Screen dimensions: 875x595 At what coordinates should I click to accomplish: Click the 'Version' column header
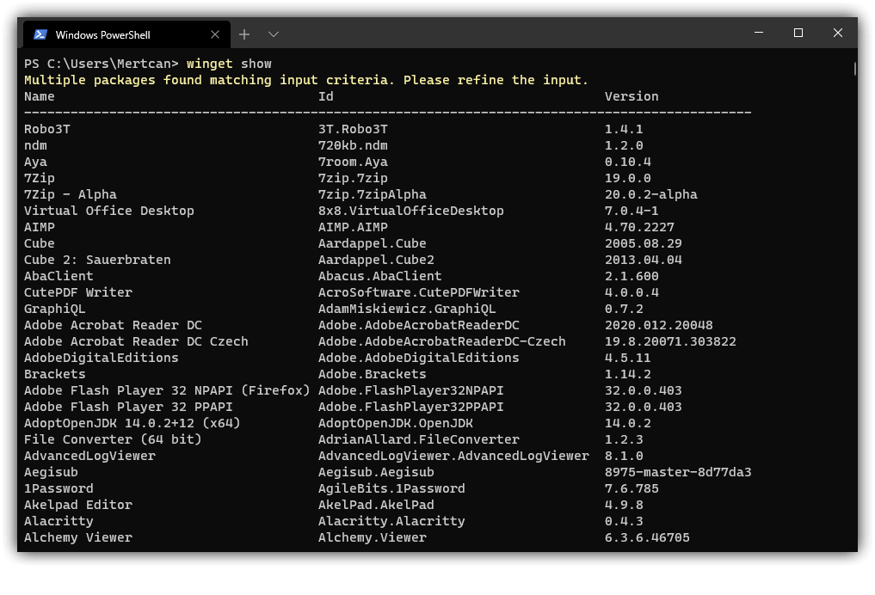pyautogui.click(x=632, y=96)
